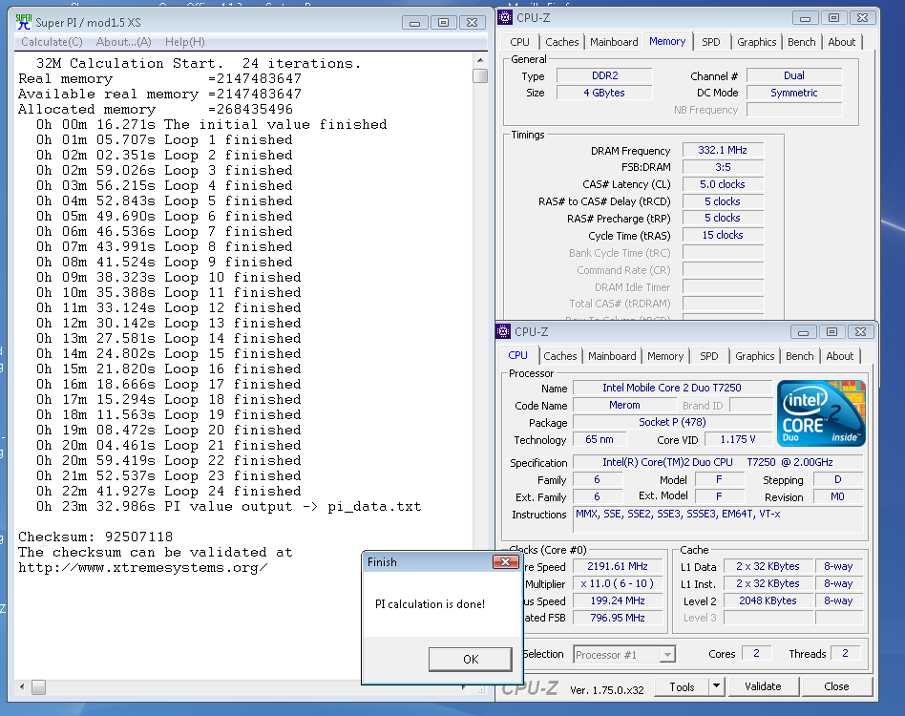Image resolution: width=905 pixels, height=716 pixels.
Task: Click the Super PI vertical scrollbar thumb
Action: click(x=480, y=75)
